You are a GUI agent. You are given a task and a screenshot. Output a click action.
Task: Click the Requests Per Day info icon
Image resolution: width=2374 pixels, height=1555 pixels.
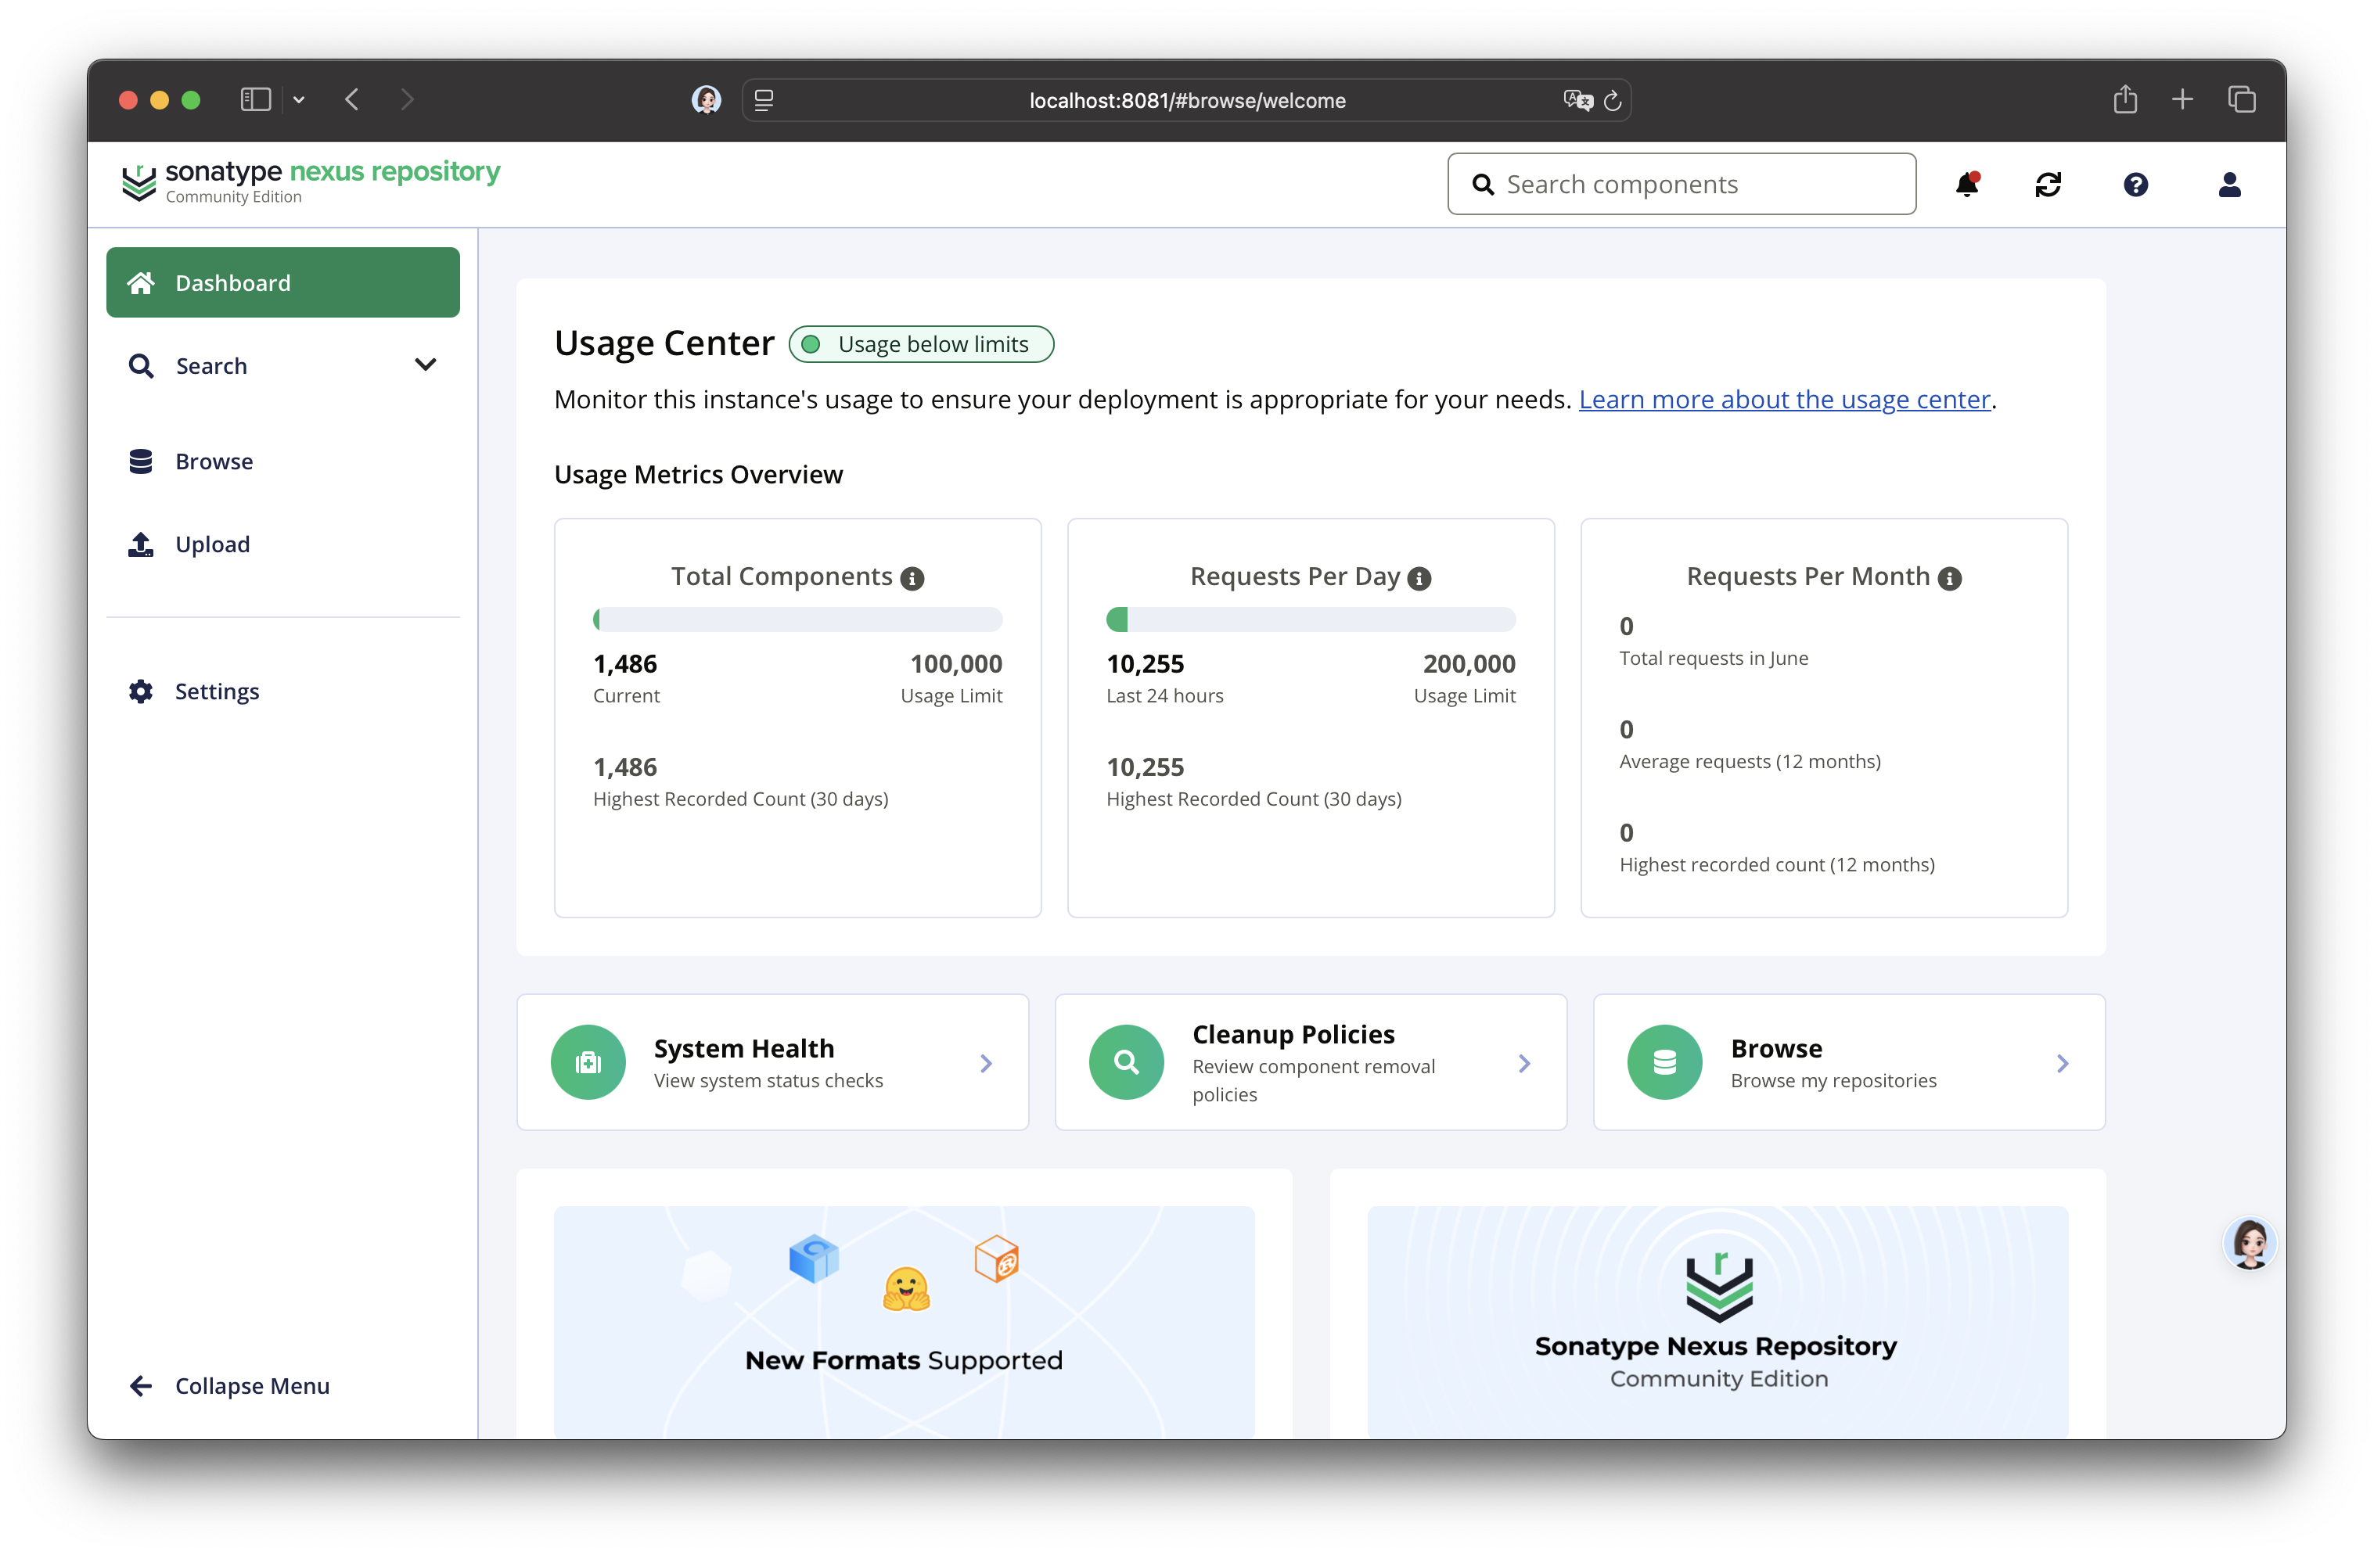coord(1419,579)
